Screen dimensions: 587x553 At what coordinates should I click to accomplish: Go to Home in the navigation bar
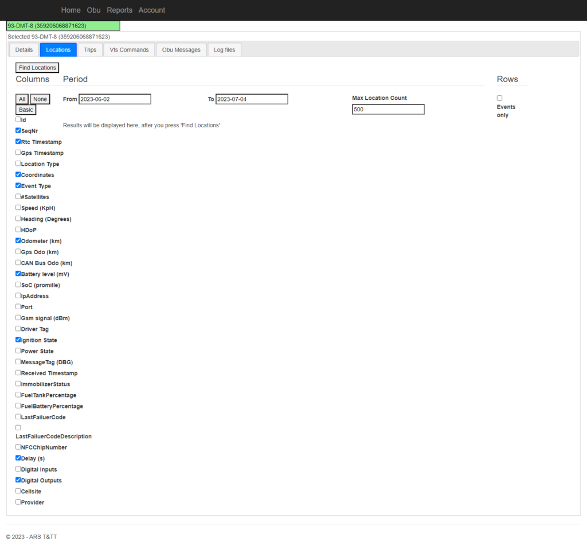(71, 10)
